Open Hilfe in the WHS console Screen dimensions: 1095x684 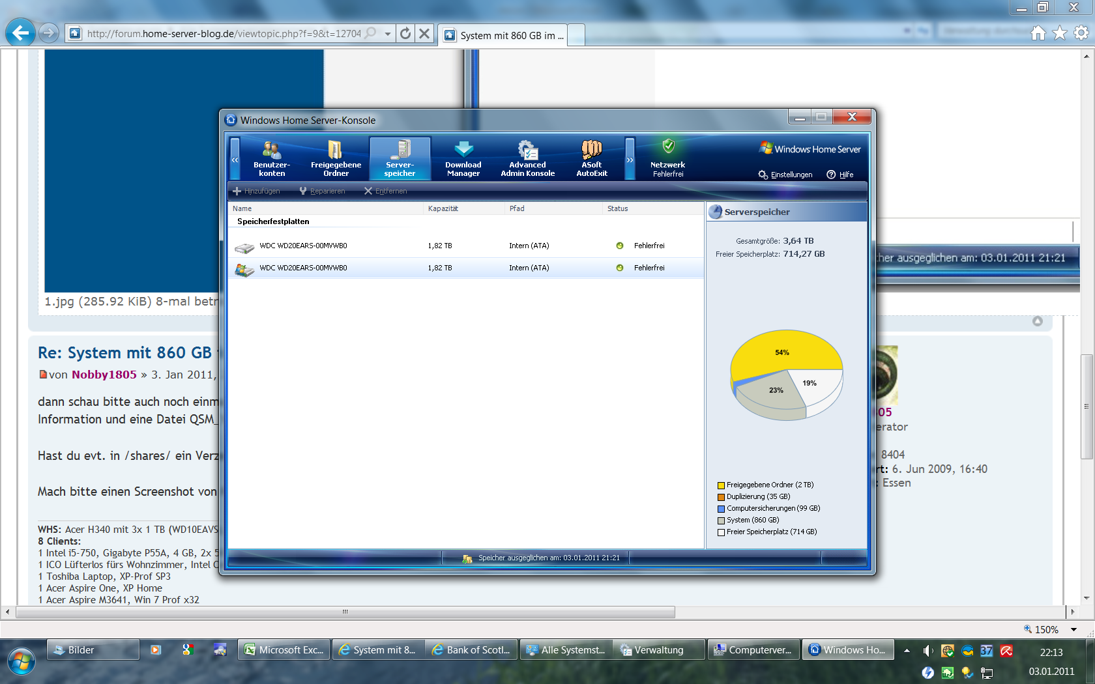coord(840,175)
